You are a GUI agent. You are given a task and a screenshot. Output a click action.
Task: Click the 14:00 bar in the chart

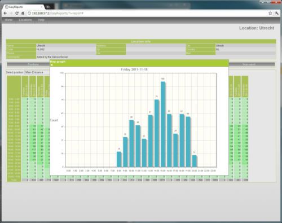pyautogui.click(x=157, y=133)
